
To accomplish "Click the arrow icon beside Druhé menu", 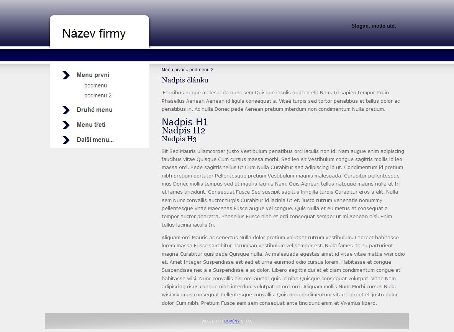I will tap(66, 110).
